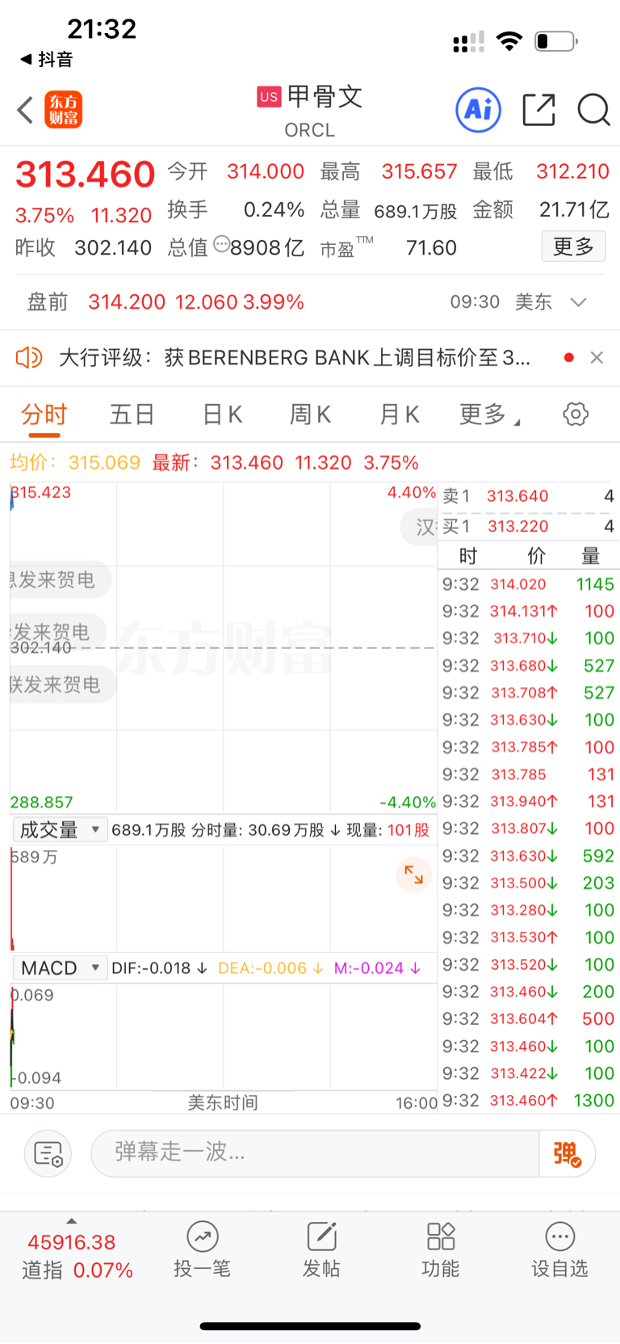
Task: Tap the speaker announcement icon
Action: coord(29,357)
